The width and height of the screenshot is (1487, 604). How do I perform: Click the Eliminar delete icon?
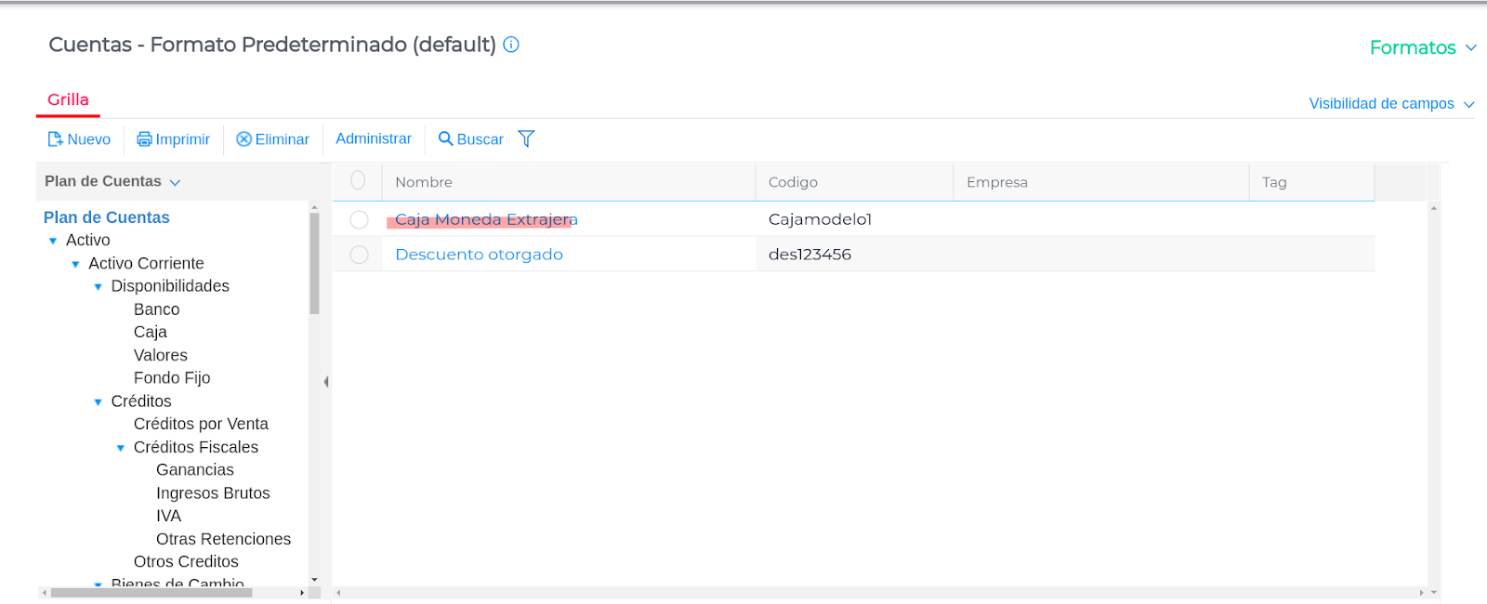tap(243, 139)
